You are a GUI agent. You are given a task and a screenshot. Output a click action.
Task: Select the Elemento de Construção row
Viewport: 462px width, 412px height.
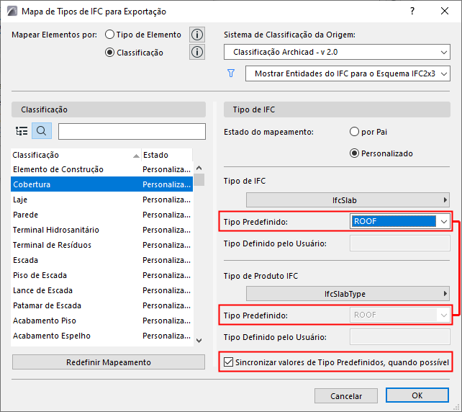[x=102, y=169]
